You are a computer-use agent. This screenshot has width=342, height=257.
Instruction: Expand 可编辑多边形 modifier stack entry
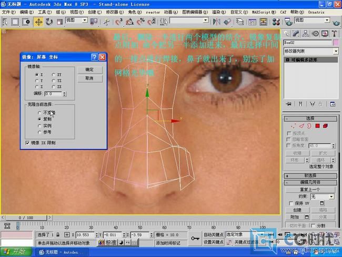(287, 60)
